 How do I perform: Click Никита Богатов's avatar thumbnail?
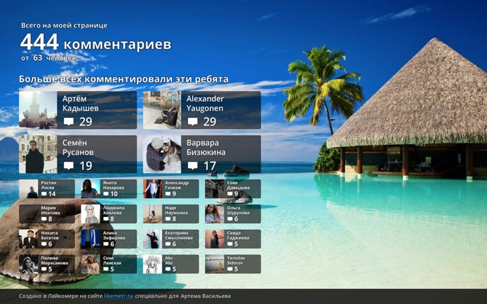pyautogui.click(x=28, y=239)
